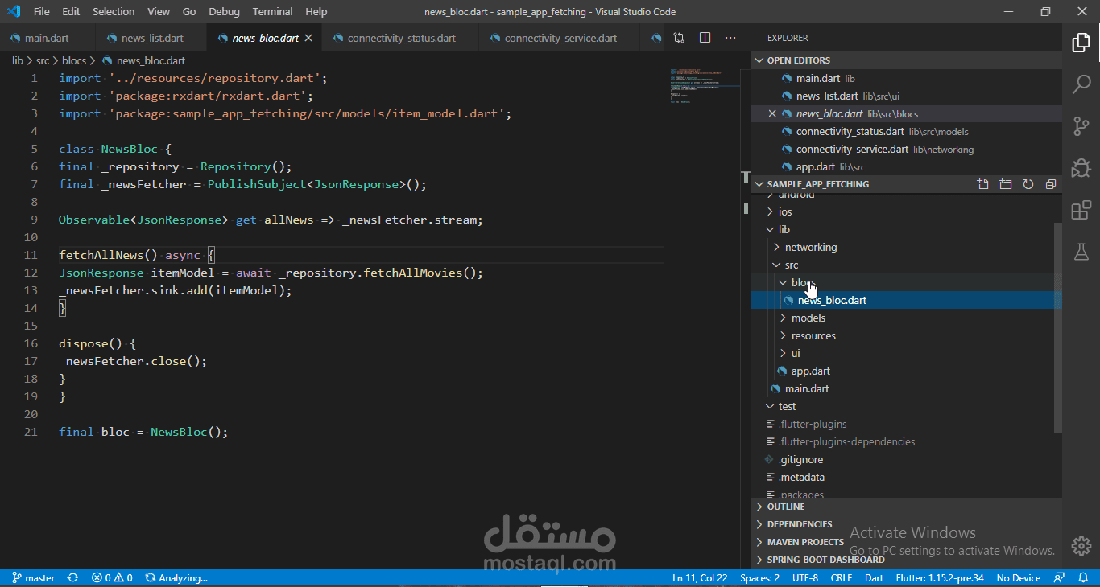Open connectivity_status.dart in Open Editors

pos(907,132)
